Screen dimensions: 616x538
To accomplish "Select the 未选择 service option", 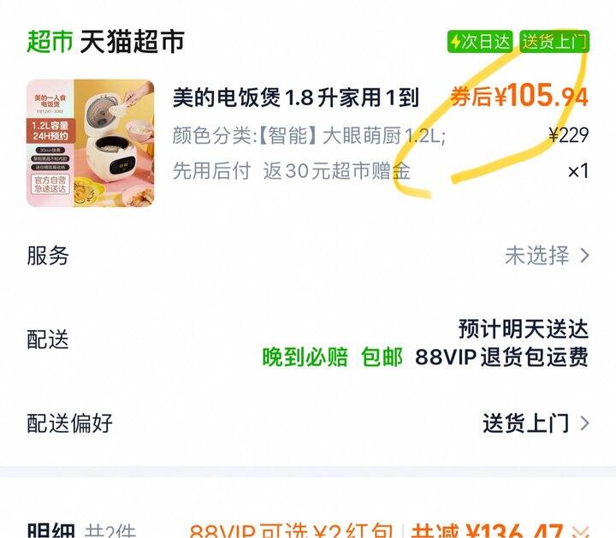I will [x=536, y=255].
